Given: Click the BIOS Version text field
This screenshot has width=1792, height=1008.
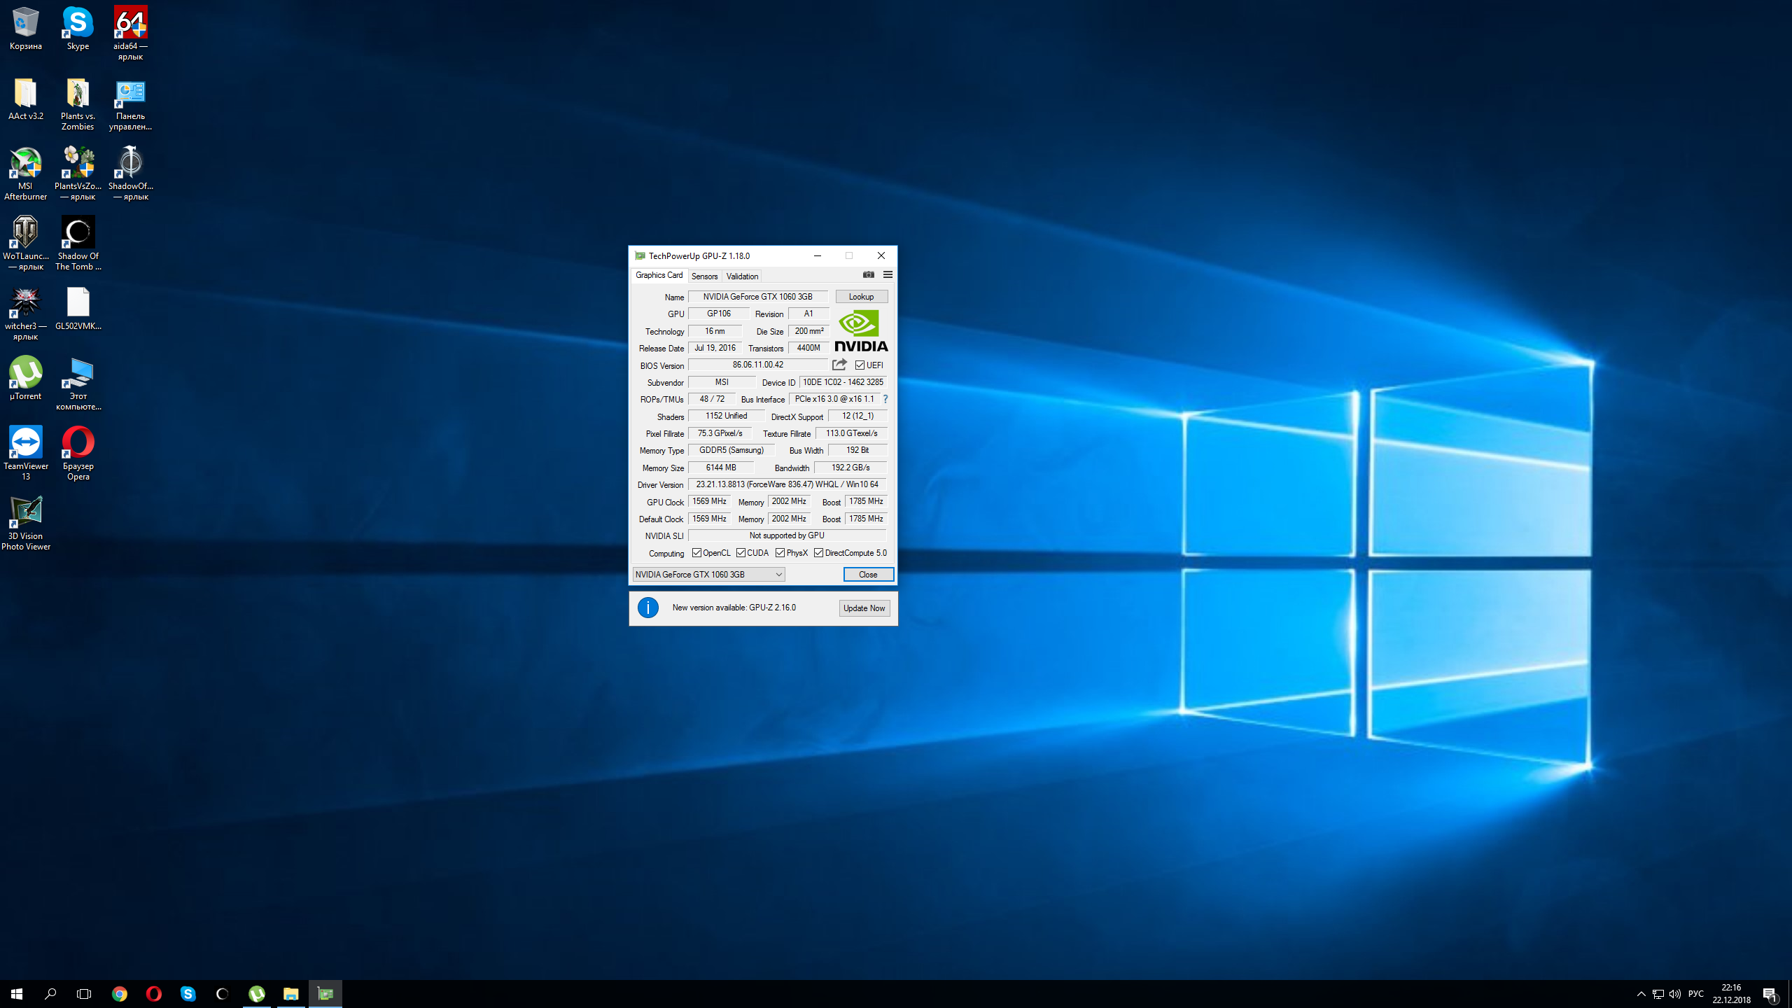Looking at the screenshot, I should pos(757,365).
